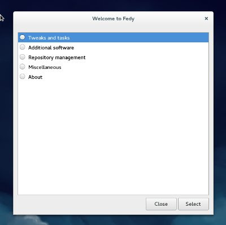
Task: Close the Welcome to Fedy dialog with X
Action: coord(206,19)
